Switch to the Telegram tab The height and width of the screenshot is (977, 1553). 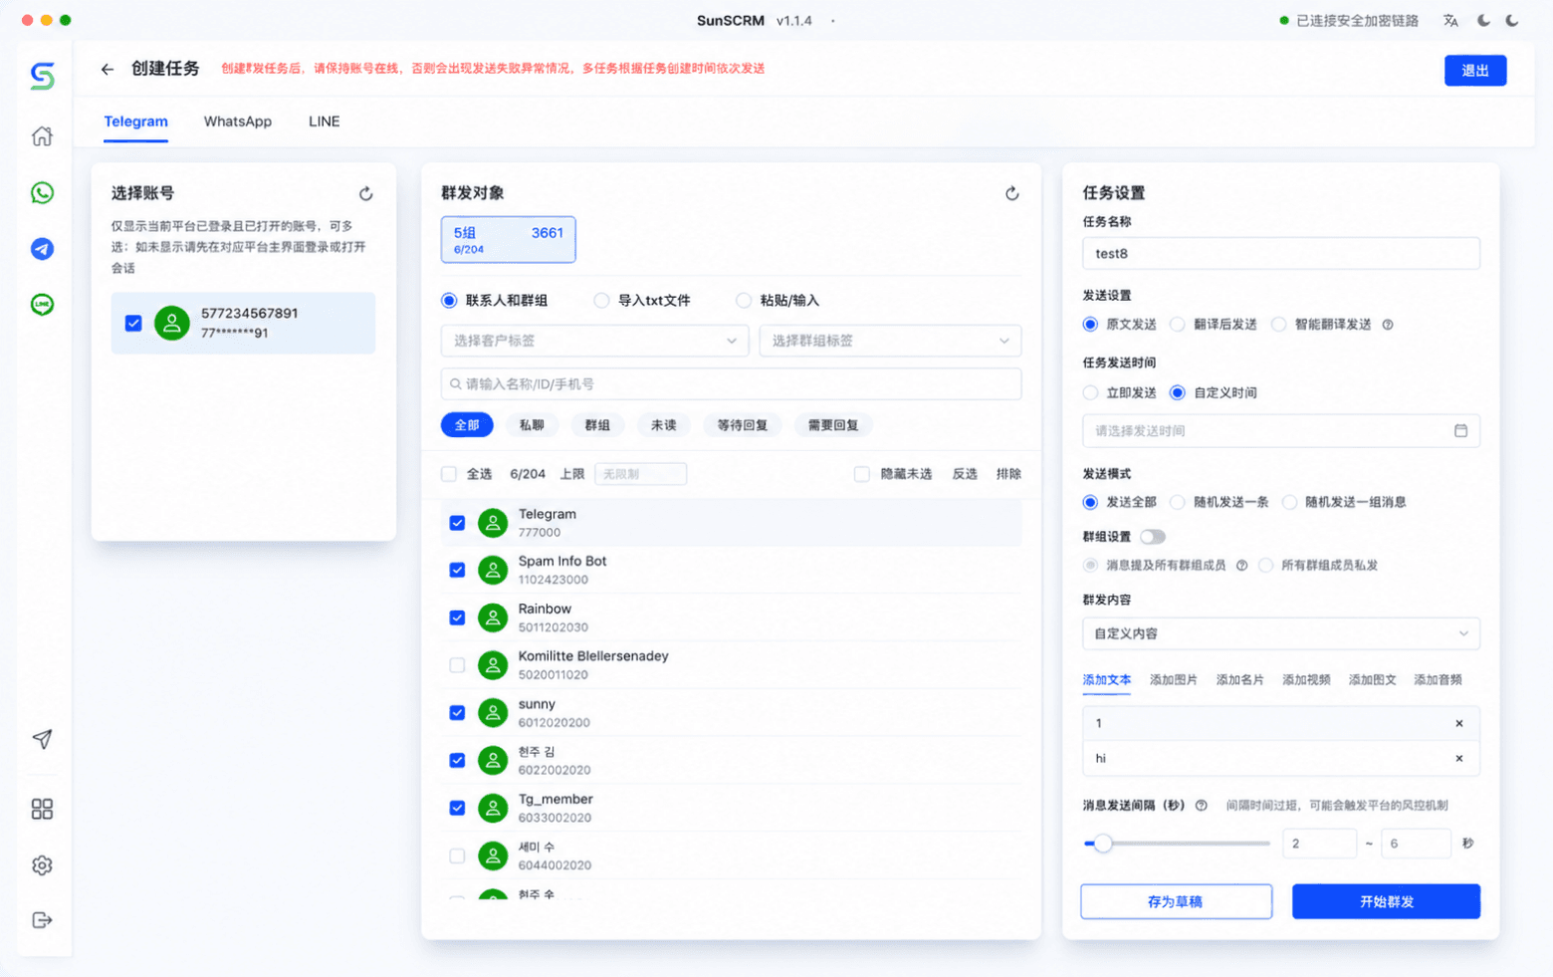tap(136, 122)
